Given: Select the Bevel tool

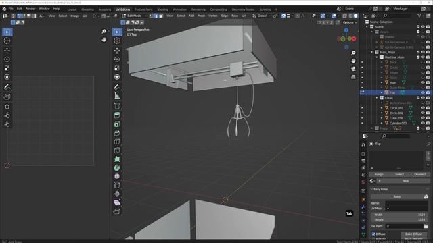Looking at the screenshot, I should pyautogui.click(x=117, y=133).
